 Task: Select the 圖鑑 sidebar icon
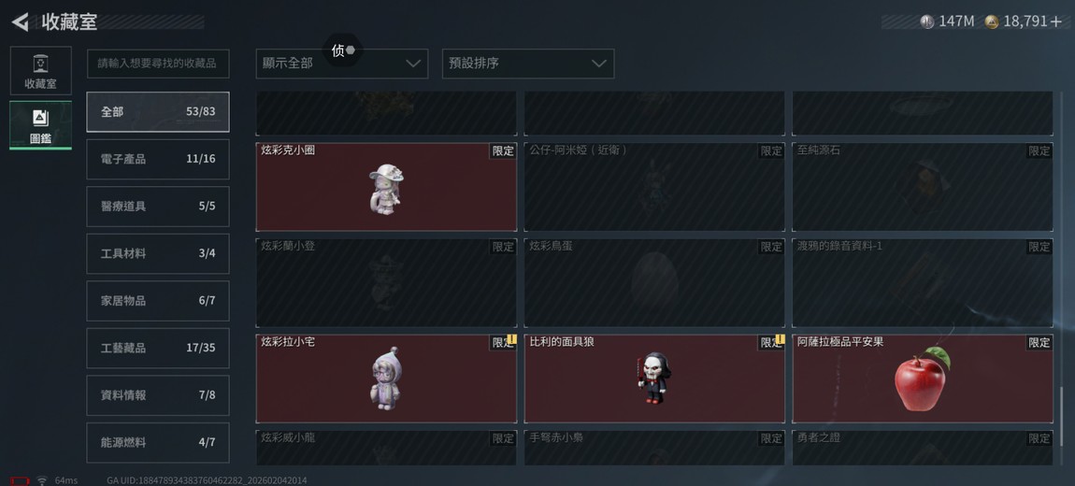40,124
